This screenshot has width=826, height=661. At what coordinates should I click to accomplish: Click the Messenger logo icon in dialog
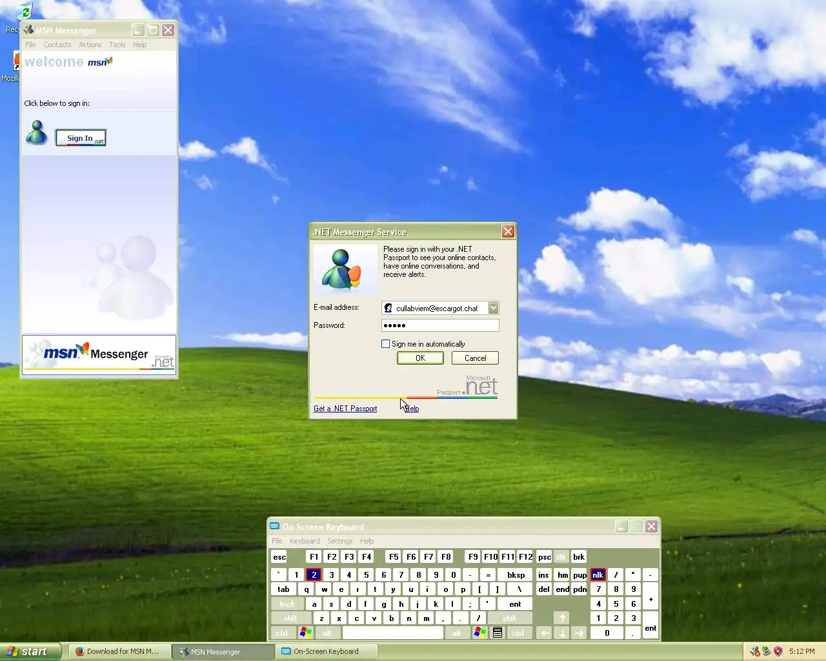tap(344, 270)
